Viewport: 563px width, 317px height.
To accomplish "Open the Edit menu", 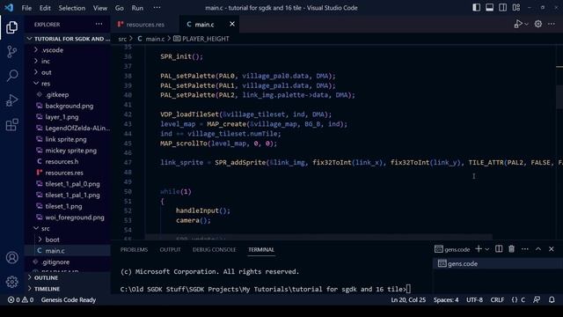I will pyautogui.click(x=45, y=8).
